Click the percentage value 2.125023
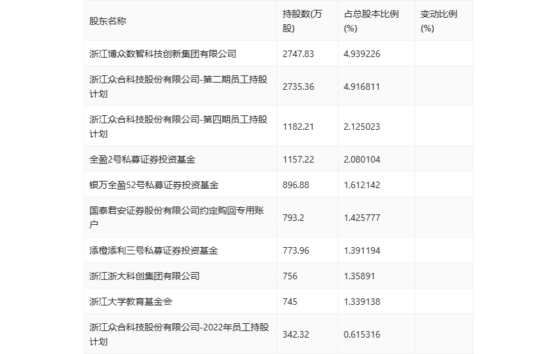Viewport: 557px width, 354px height. click(x=362, y=127)
